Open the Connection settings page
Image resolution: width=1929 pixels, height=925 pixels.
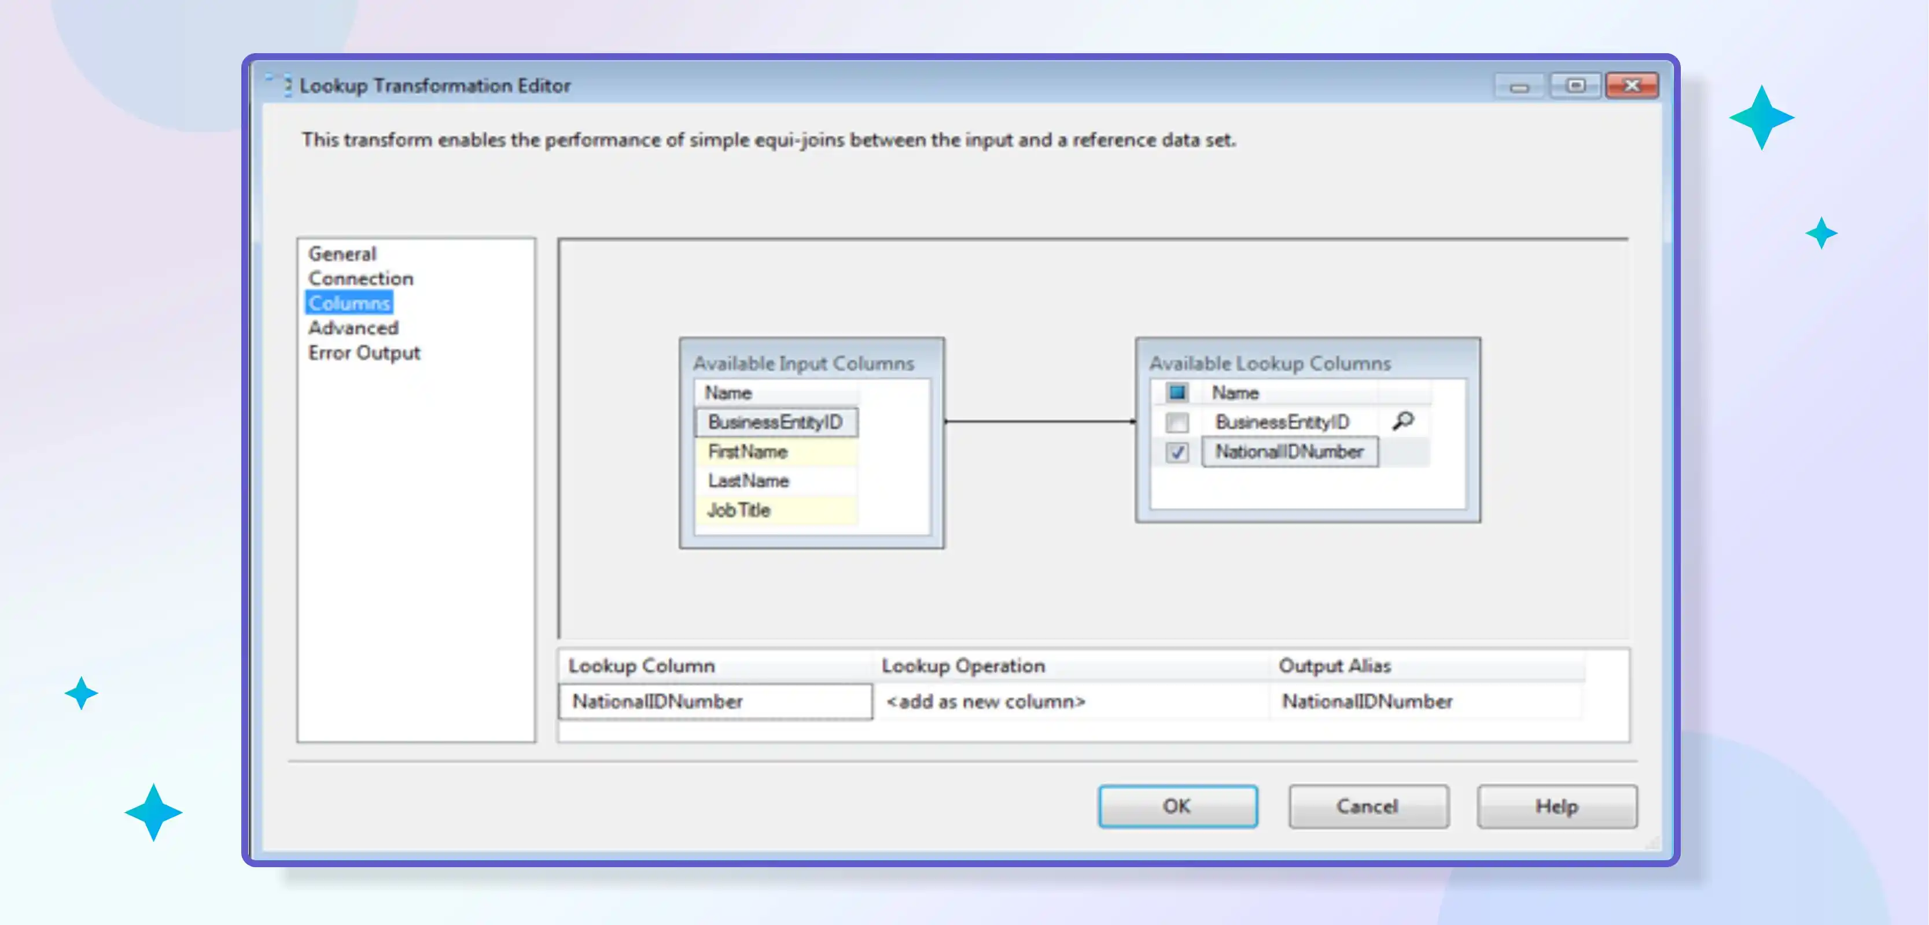360,277
